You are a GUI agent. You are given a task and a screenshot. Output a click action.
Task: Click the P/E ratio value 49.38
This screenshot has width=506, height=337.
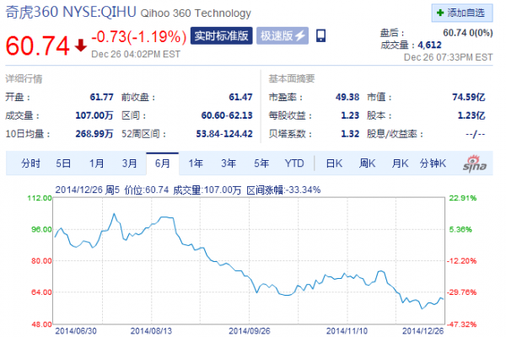coord(347,97)
